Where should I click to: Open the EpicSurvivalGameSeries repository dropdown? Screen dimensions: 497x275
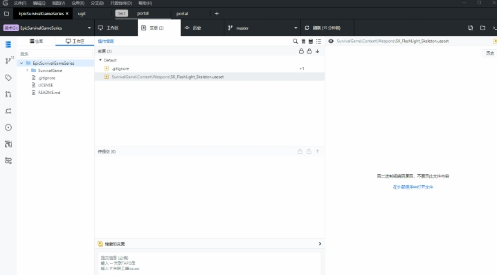pos(48,28)
